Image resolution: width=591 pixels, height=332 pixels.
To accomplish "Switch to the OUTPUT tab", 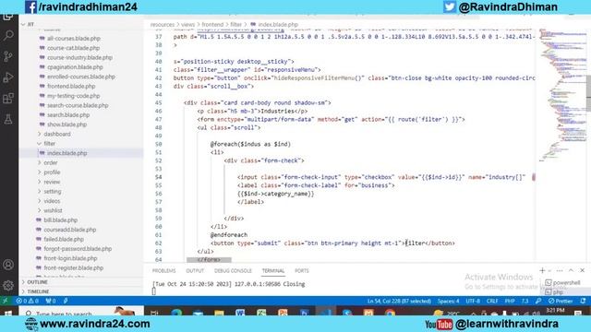I will click(195, 270).
